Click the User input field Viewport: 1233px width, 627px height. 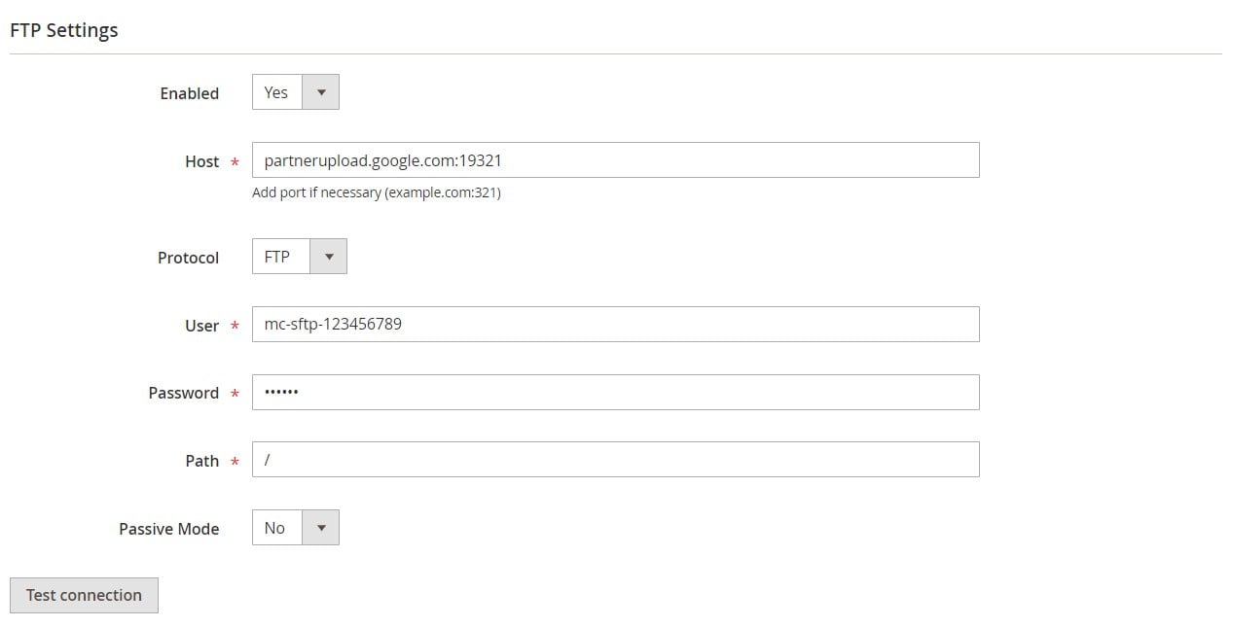615,325
